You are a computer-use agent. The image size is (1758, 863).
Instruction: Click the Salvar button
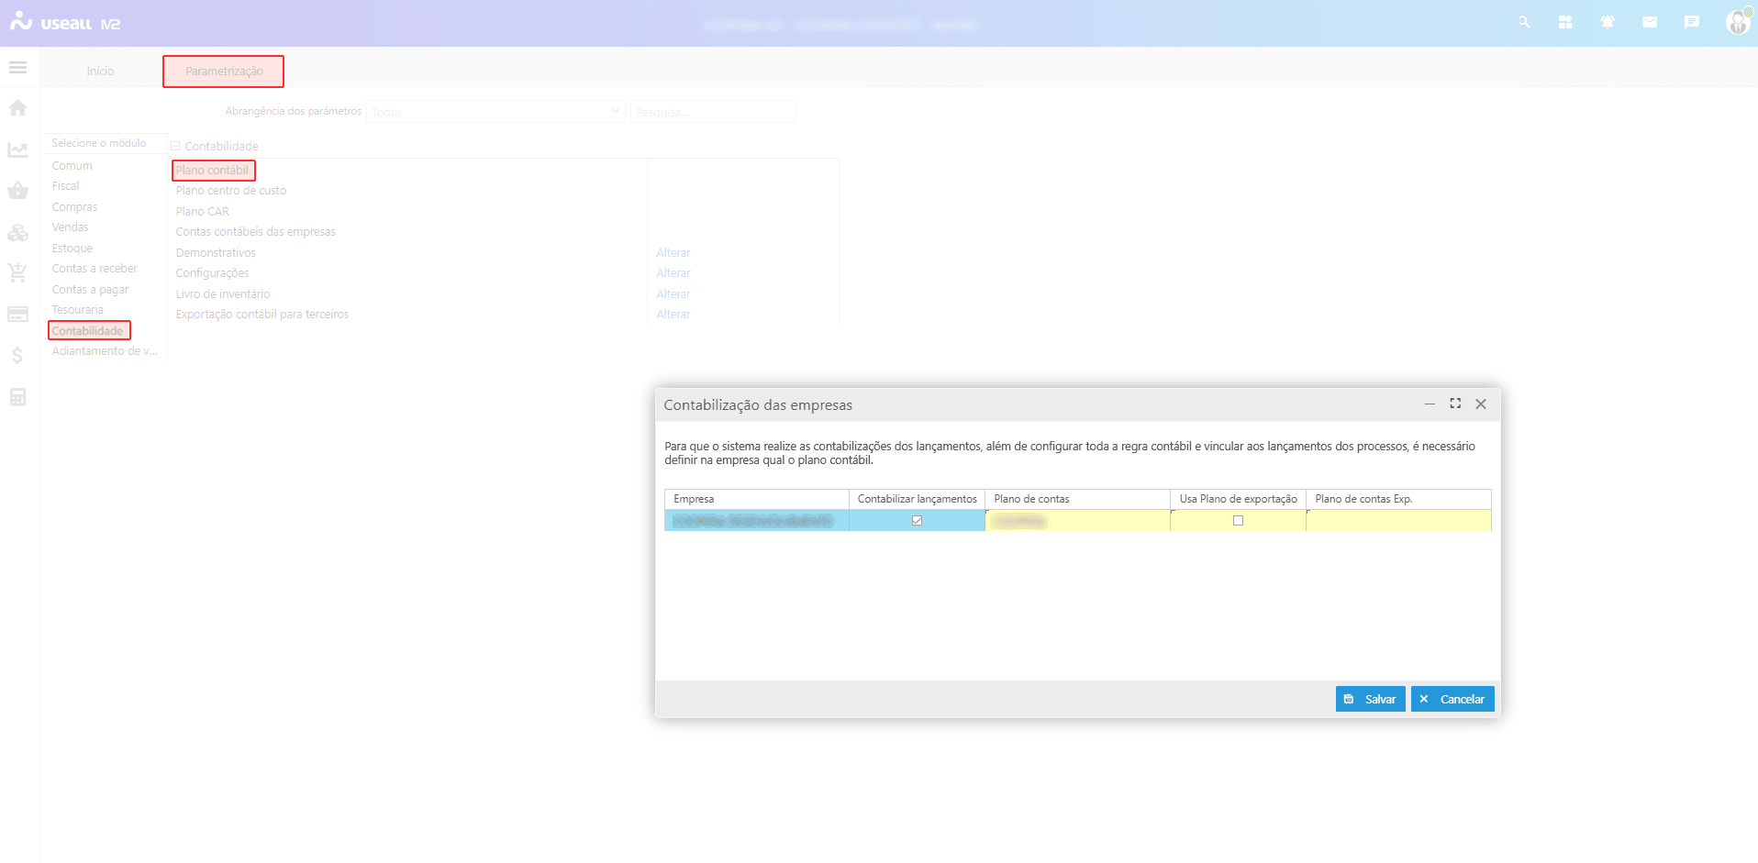(x=1370, y=699)
